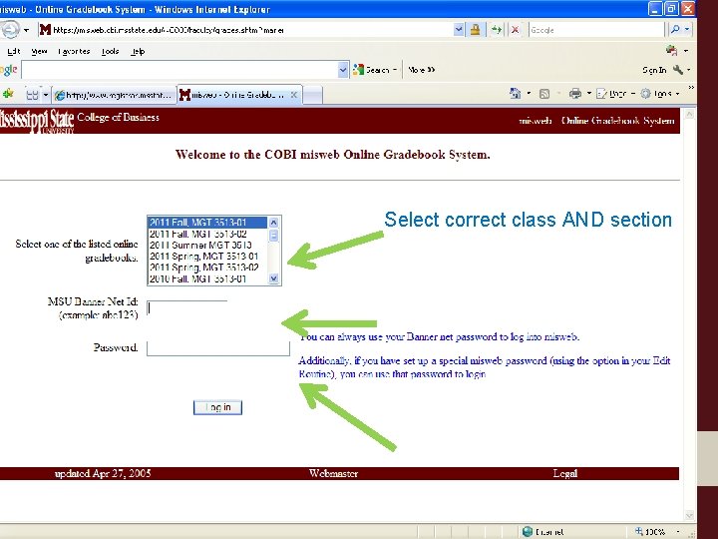Click the Google toolbar wrench settings icon
The width and height of the screenshot is (718, 539).
678,70
